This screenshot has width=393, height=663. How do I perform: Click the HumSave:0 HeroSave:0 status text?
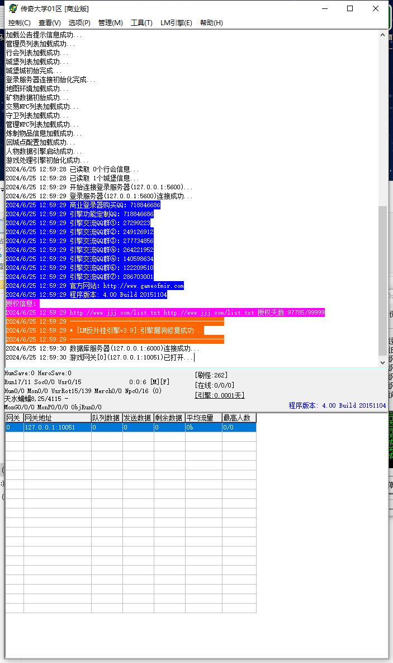(38, 373)
